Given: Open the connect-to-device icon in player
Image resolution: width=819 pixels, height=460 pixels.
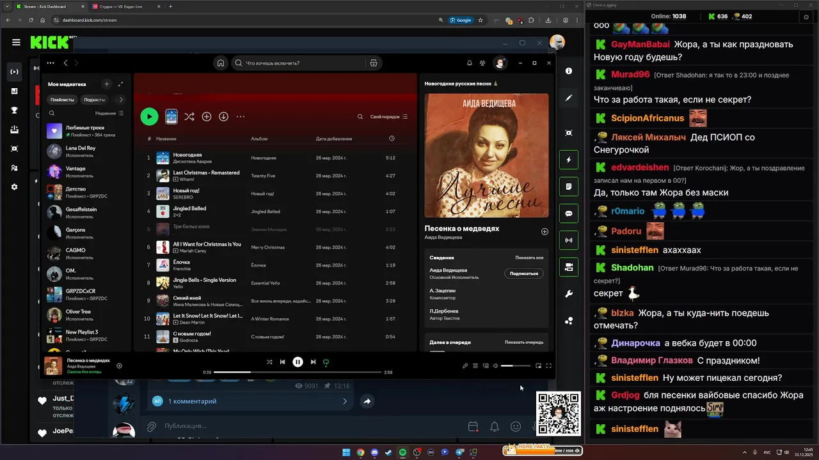Looking at the screenshot, I should pos(486,366).
